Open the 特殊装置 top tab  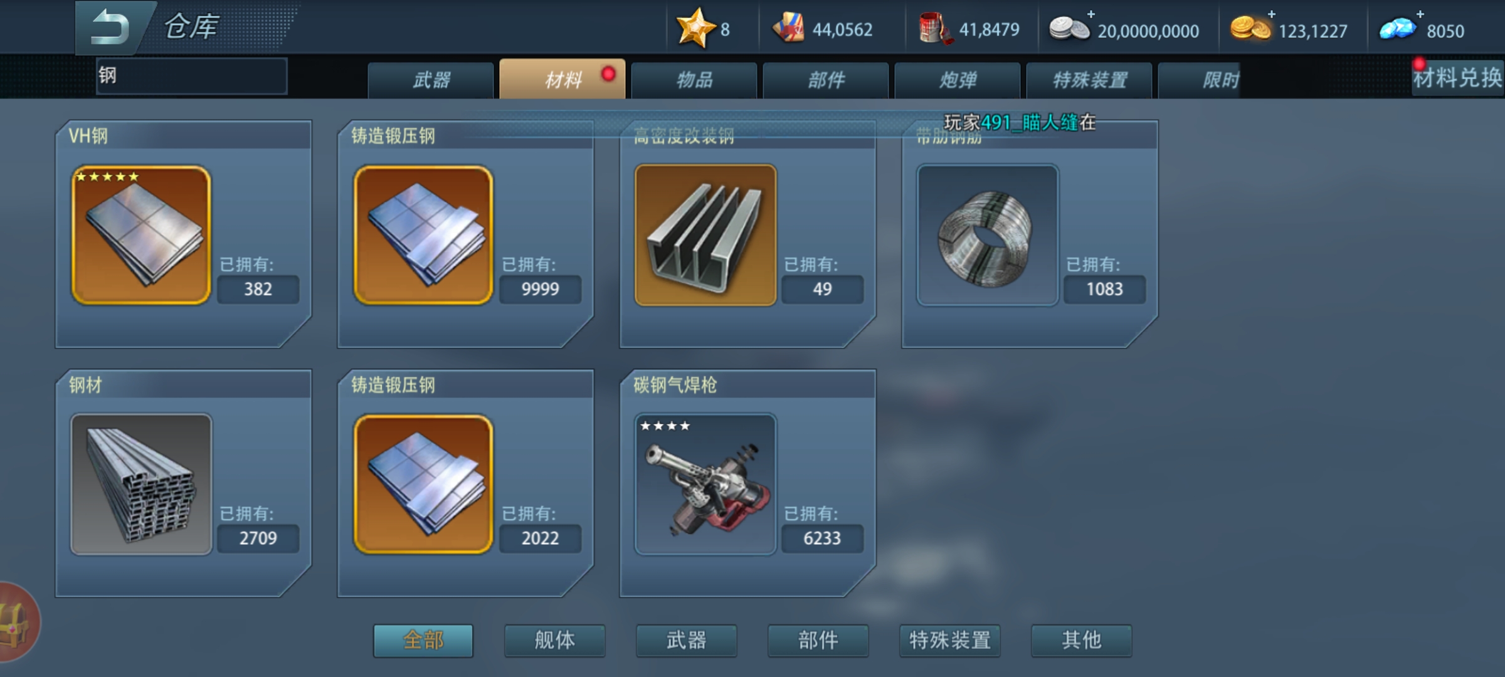pyautogui.click(x=1089, y=80)
